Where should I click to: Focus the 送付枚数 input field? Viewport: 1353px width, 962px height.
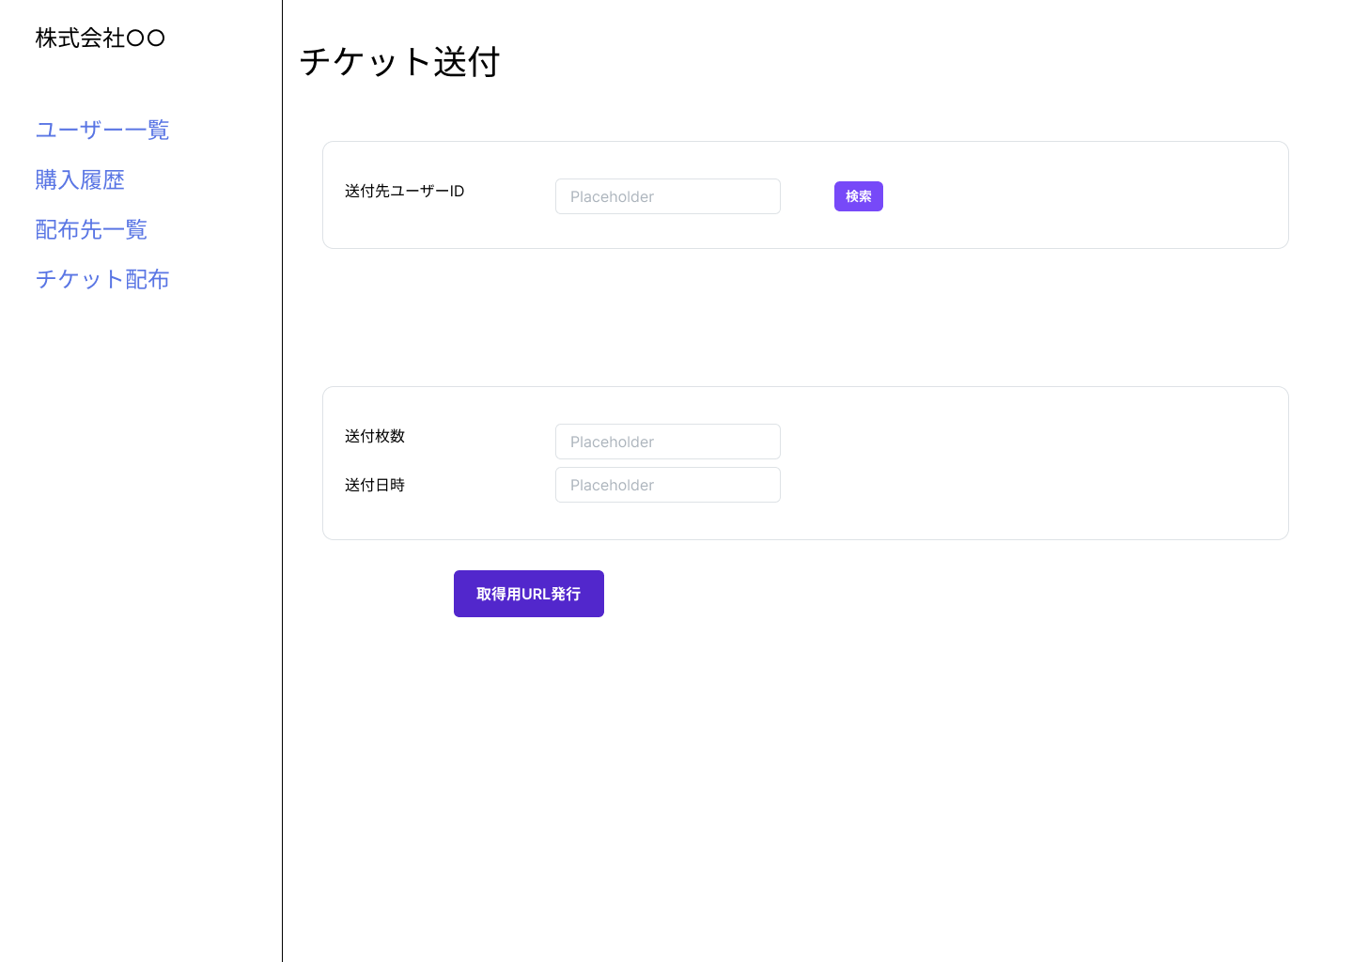(x=668, y=442)
